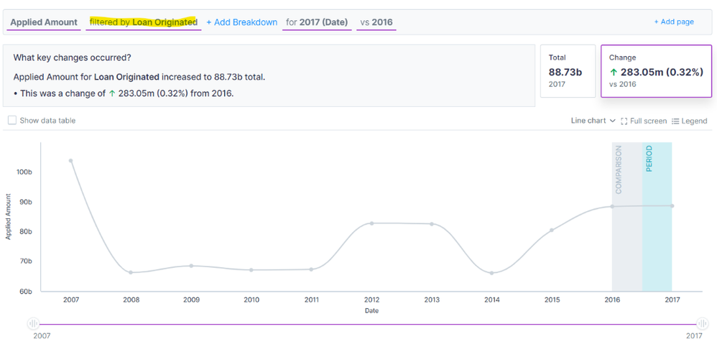
Task: Click the 'Date' axis title
Action: 371,311
